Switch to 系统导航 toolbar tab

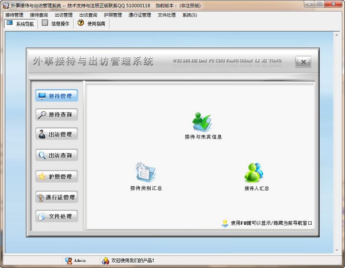click(20, 24)
